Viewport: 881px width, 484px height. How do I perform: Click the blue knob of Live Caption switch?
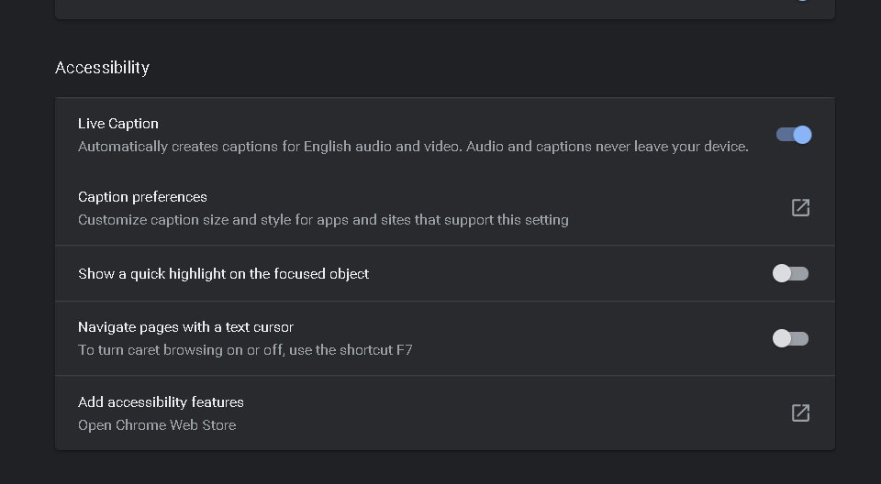coord(802,135)
